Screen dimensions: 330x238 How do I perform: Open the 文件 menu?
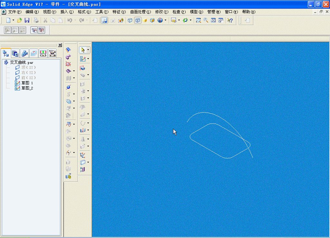coord(15,12)
